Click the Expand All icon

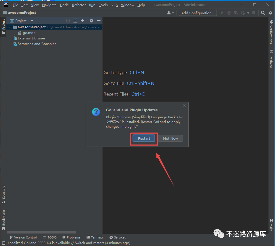coord(75,21)
